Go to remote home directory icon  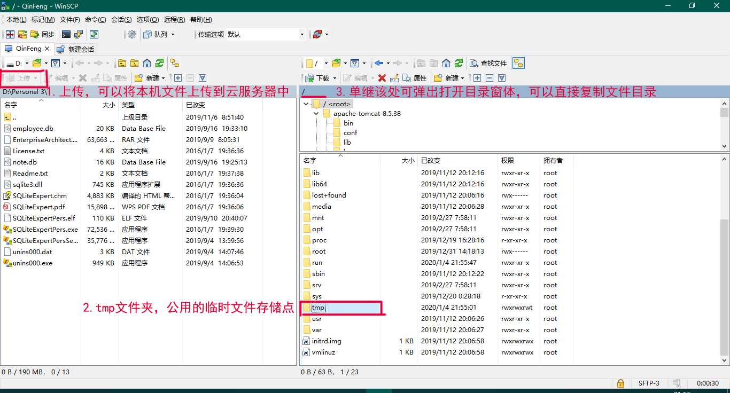[446, 63]
